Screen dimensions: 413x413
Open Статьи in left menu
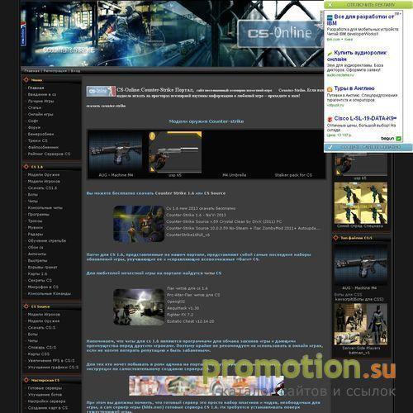35,107
